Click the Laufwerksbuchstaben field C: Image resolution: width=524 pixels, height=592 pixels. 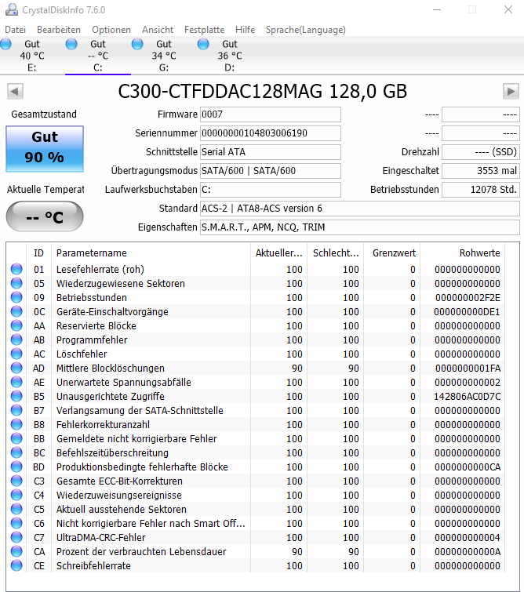pyautogui.click(x=270, y=190)
